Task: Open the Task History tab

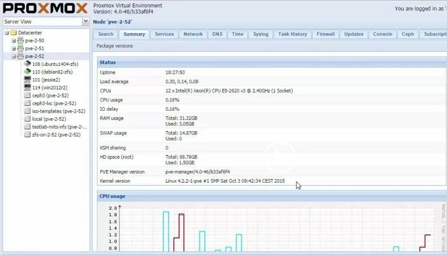Action: [x=293, y=34]
